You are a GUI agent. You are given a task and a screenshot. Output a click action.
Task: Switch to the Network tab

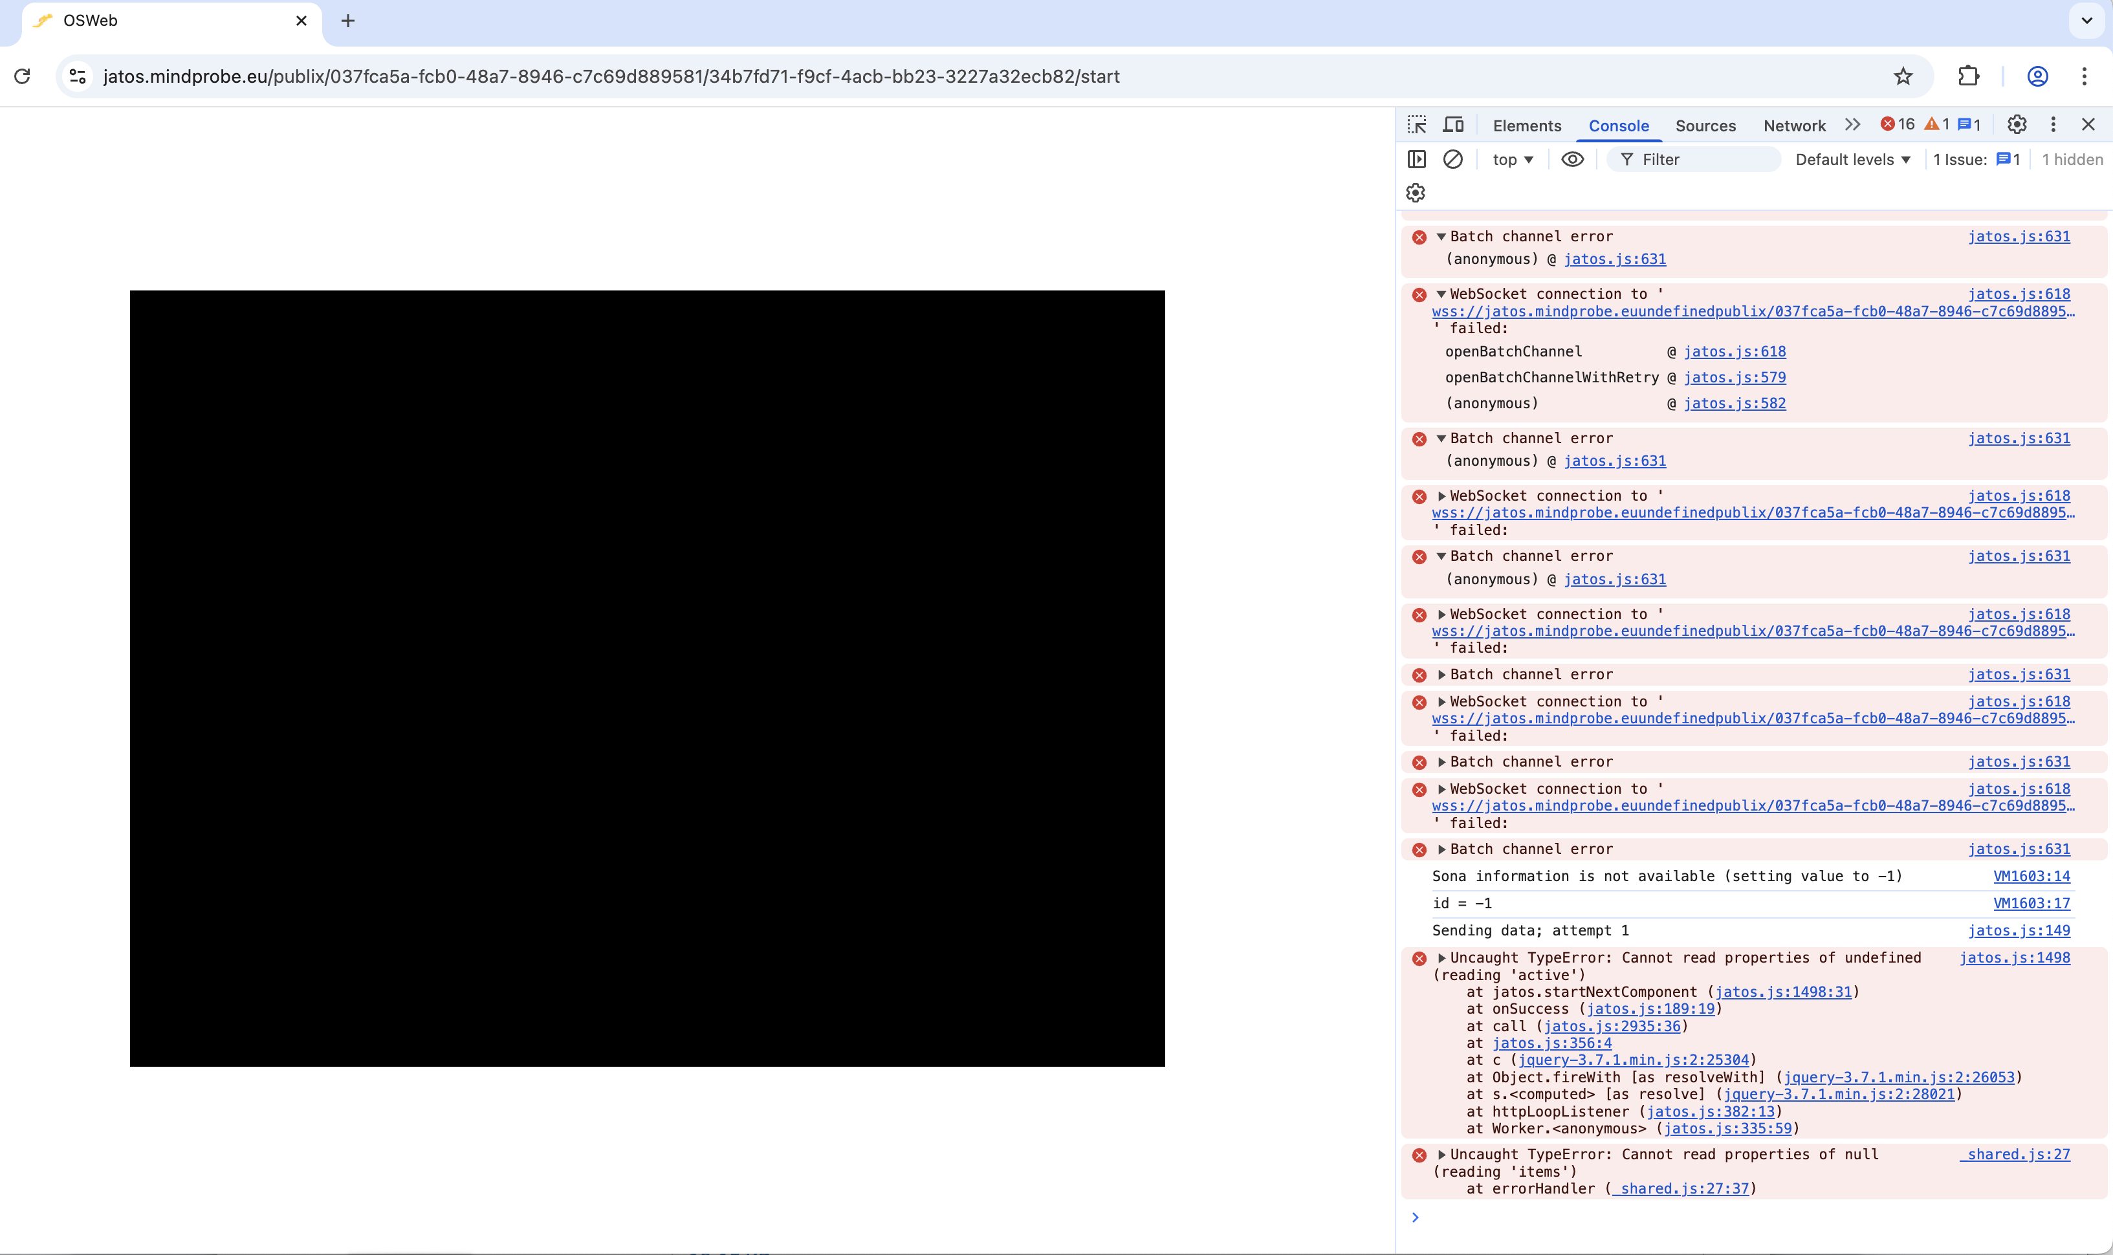click(1794, 126)
